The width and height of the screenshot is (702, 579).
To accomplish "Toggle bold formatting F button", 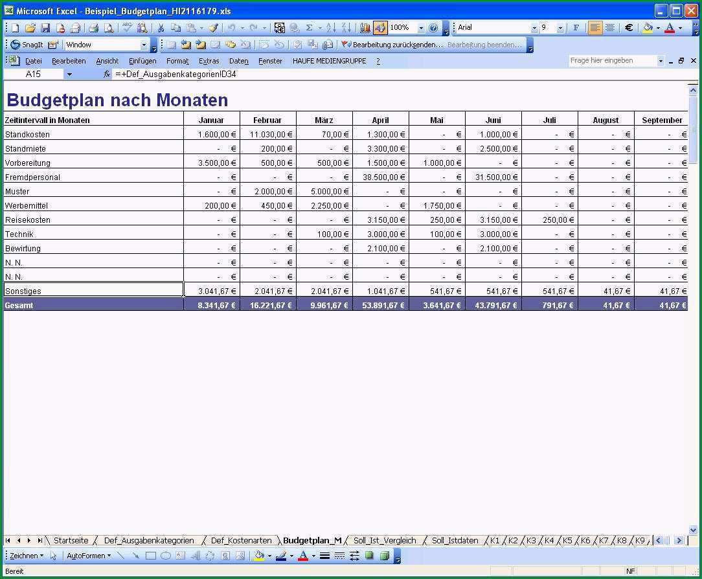I will (x=576, y=28).
